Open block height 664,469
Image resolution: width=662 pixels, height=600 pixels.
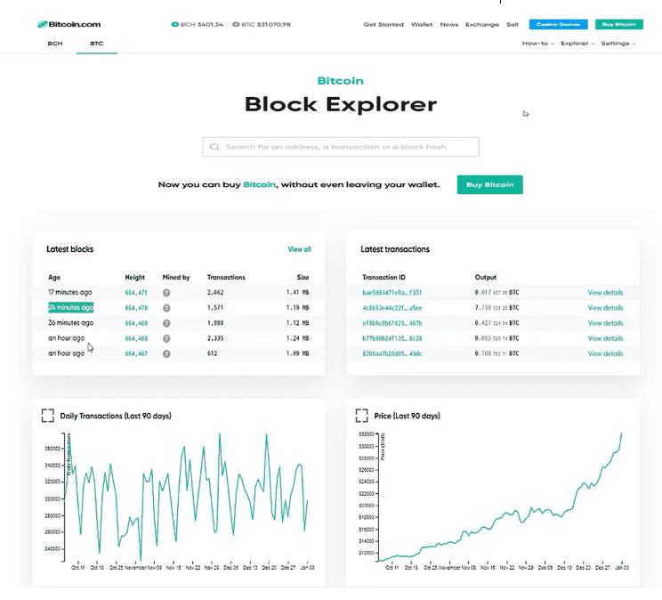(x=136, y=323)
